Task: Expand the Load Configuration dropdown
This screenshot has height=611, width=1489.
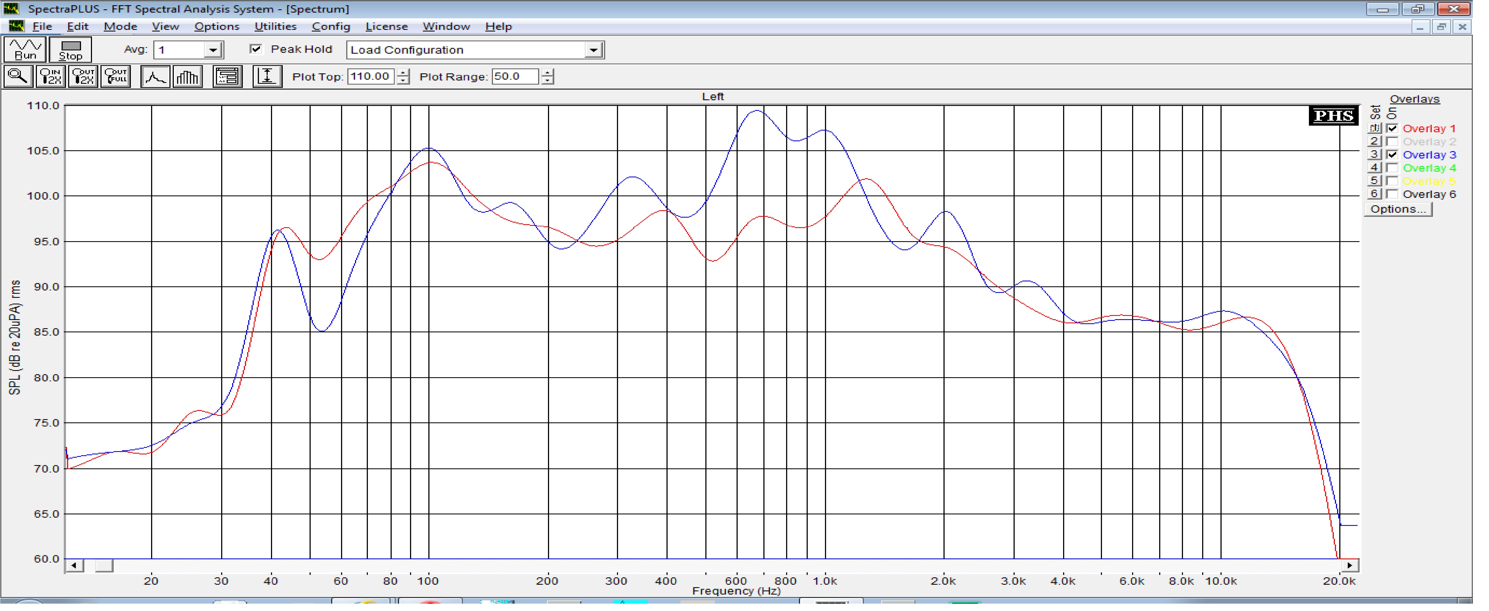Action: pos(593,50)
